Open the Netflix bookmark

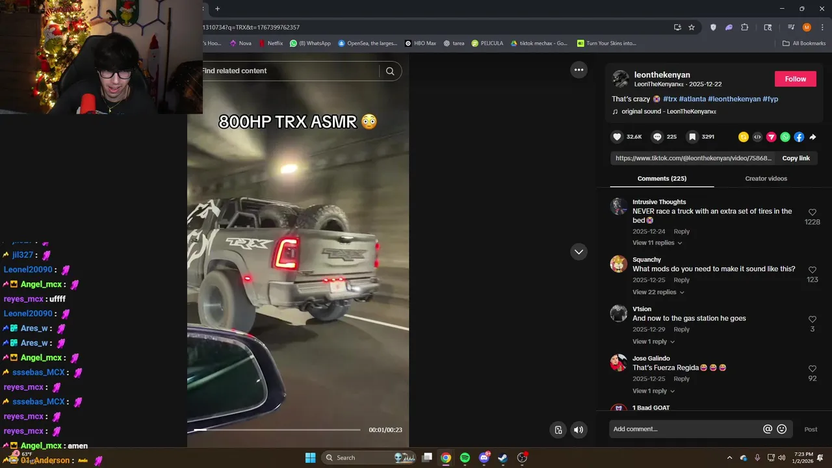pyautogui.click(x=271, y=44)
